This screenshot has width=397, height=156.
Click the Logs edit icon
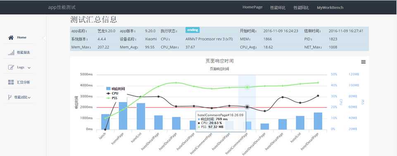(11, 68)
